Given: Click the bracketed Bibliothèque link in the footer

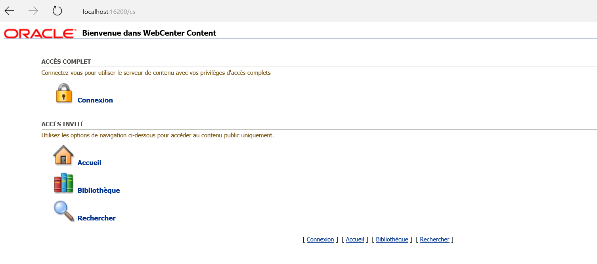Looking at the screenshot, I should (x=392, y=239).
